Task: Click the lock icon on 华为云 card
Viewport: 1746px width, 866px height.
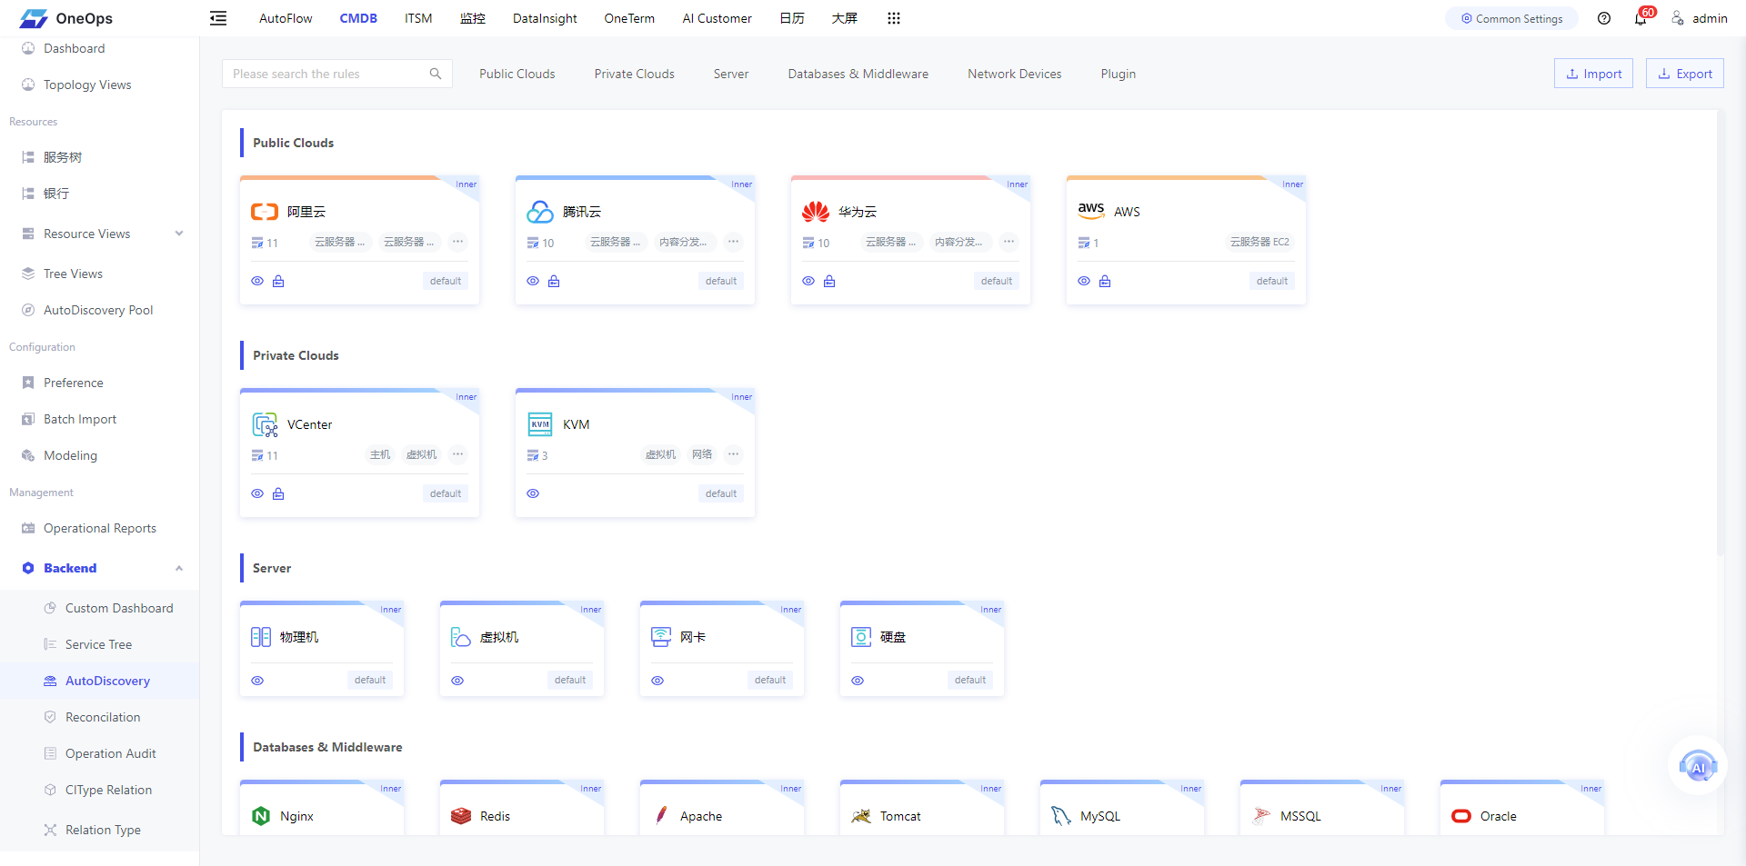Action: coord(829,281)
